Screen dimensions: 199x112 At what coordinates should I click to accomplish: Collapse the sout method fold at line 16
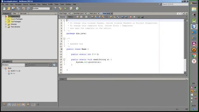pyautogui.click(x=64, y=59)
